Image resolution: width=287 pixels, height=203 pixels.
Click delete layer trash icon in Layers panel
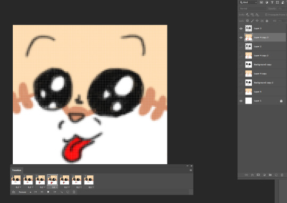click(x=282, y=175)
